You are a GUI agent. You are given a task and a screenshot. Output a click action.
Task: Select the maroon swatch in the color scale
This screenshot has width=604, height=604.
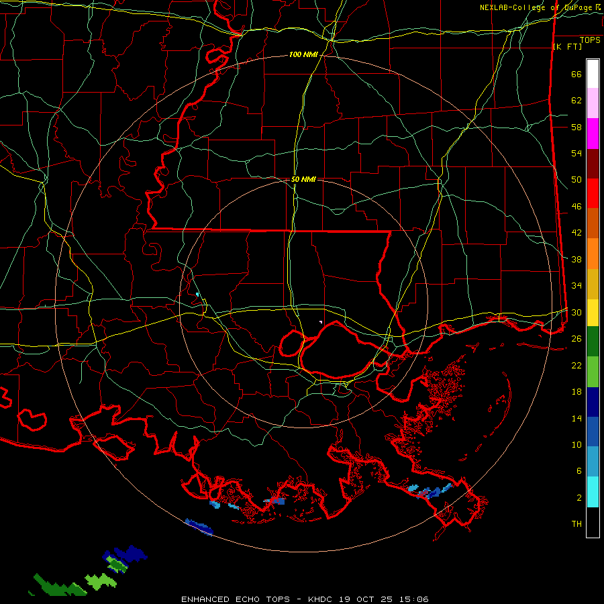coord(593,164)
